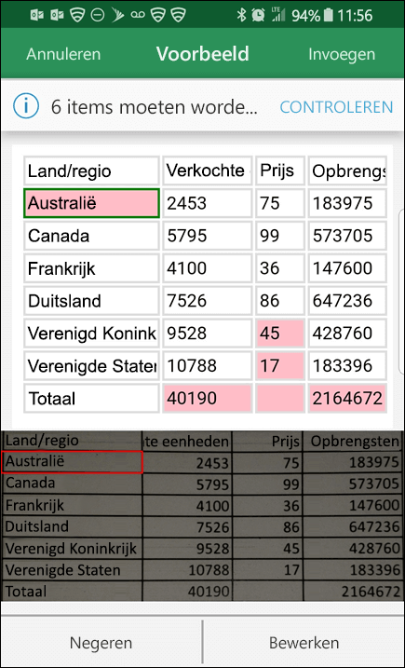Viewport: 405px width, 668px height.
Task: Tap the LTE signal strength icon
Action: [278, 15]
